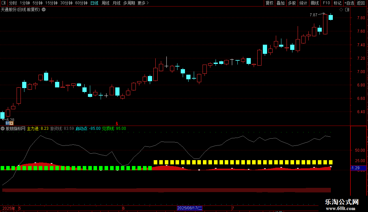
Task: Click the 主力进: 8.23 indicator value
Action: pyautogui.click(x=37, y=129)
